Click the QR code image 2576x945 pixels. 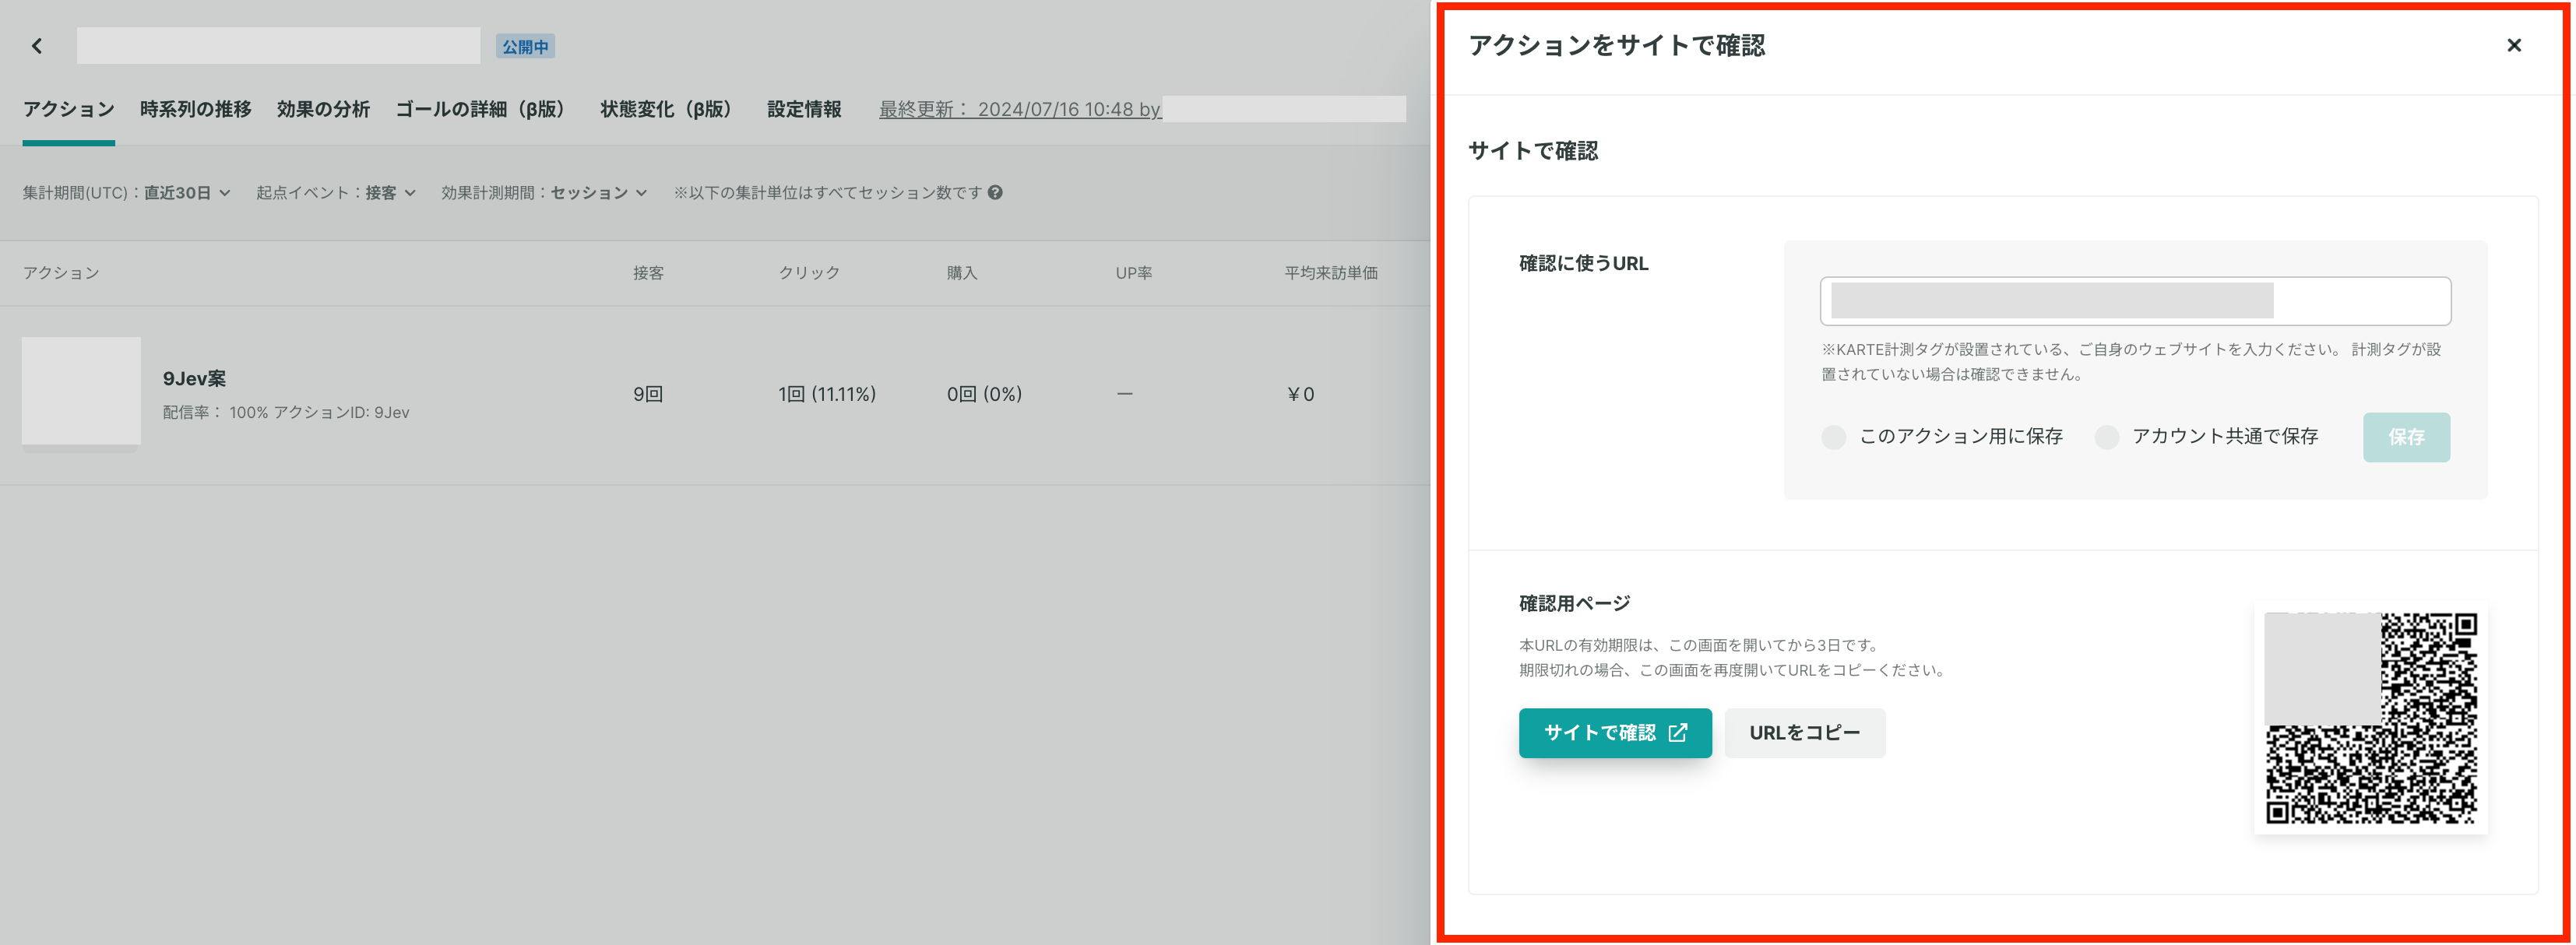pyautogui.click(x=2370, y=718)
